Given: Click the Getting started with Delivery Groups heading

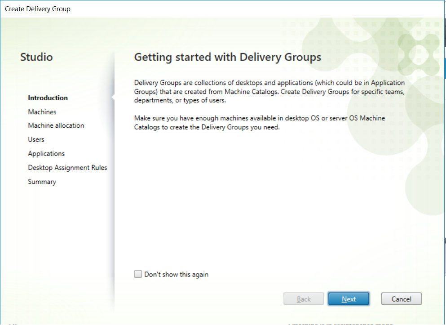Looking at the screenshot, I should coord(228,57).
